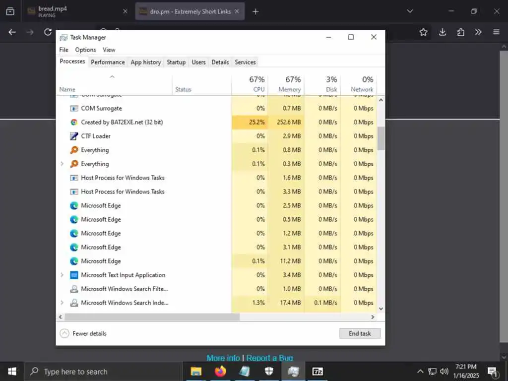Select the COM Surrogate process row

(216, 109)
